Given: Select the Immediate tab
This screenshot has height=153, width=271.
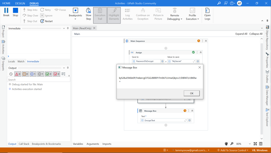Looking at the screenshot, I should 33,61.
